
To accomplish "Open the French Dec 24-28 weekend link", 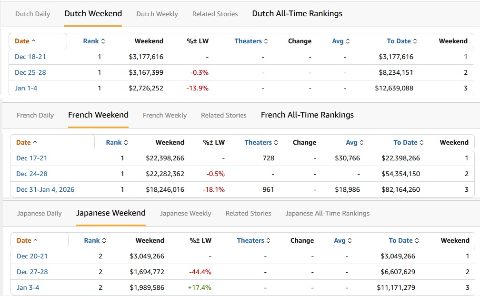I will (x=32, y=174).
